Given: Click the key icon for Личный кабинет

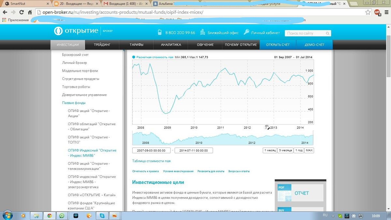Looking at the screenshot, I should 246,32.
